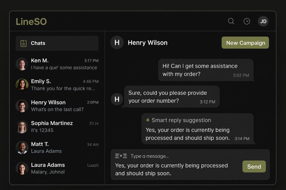
Task: Open the JD profile avatar
Action: (x=263, y=21)
